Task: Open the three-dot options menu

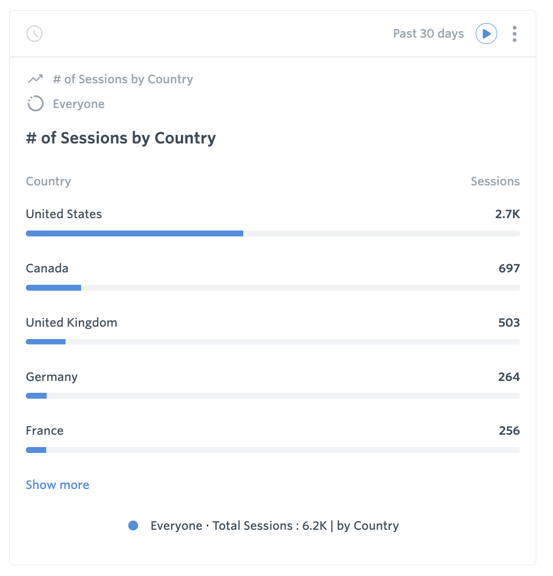Action: pos(514,34)
